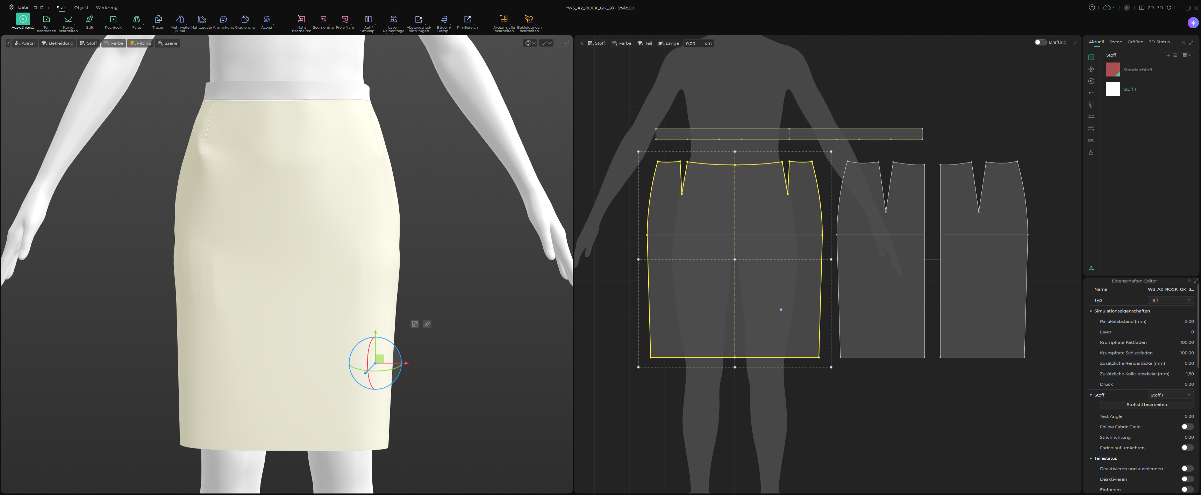Image resolution: width=1201 pixels, height=495 pixels.
Task: Click the Anmerkung annotation tool
Action: click(223, 21)
